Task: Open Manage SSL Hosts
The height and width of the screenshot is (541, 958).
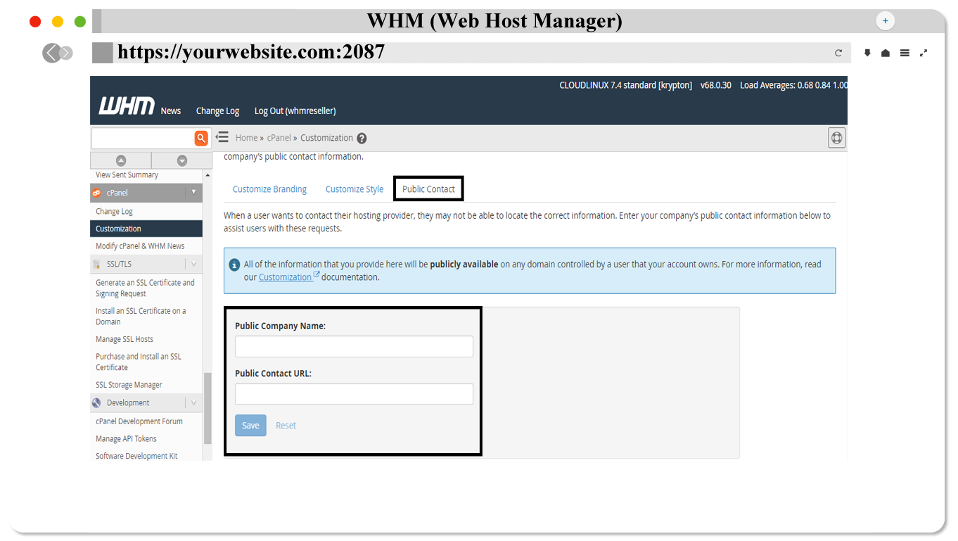Action: point(124,339)
